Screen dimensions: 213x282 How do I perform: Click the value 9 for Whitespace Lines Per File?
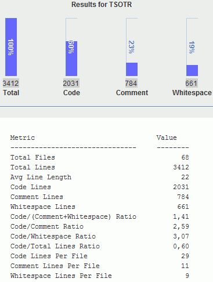tap(187, 276)
